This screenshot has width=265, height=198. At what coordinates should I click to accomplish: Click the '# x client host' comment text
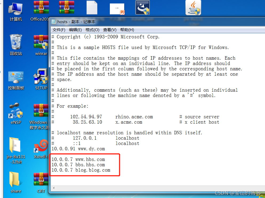click(x=199, y=122)
